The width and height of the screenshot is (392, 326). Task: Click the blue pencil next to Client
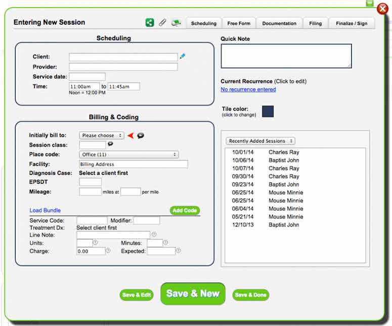click(x=183, y=57)
